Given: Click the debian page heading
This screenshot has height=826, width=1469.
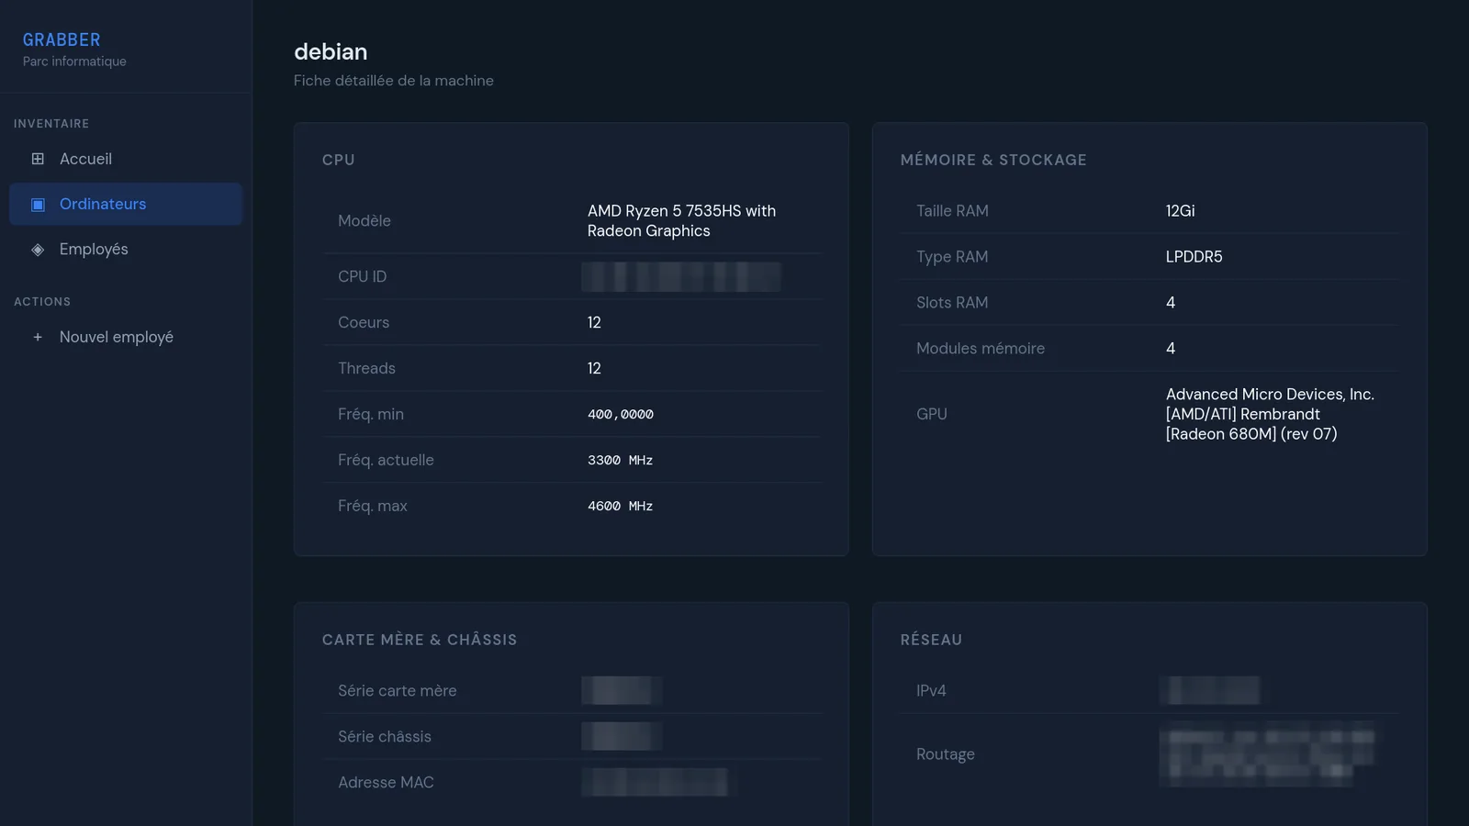Looking at the screenshot, I should point(331,51).
